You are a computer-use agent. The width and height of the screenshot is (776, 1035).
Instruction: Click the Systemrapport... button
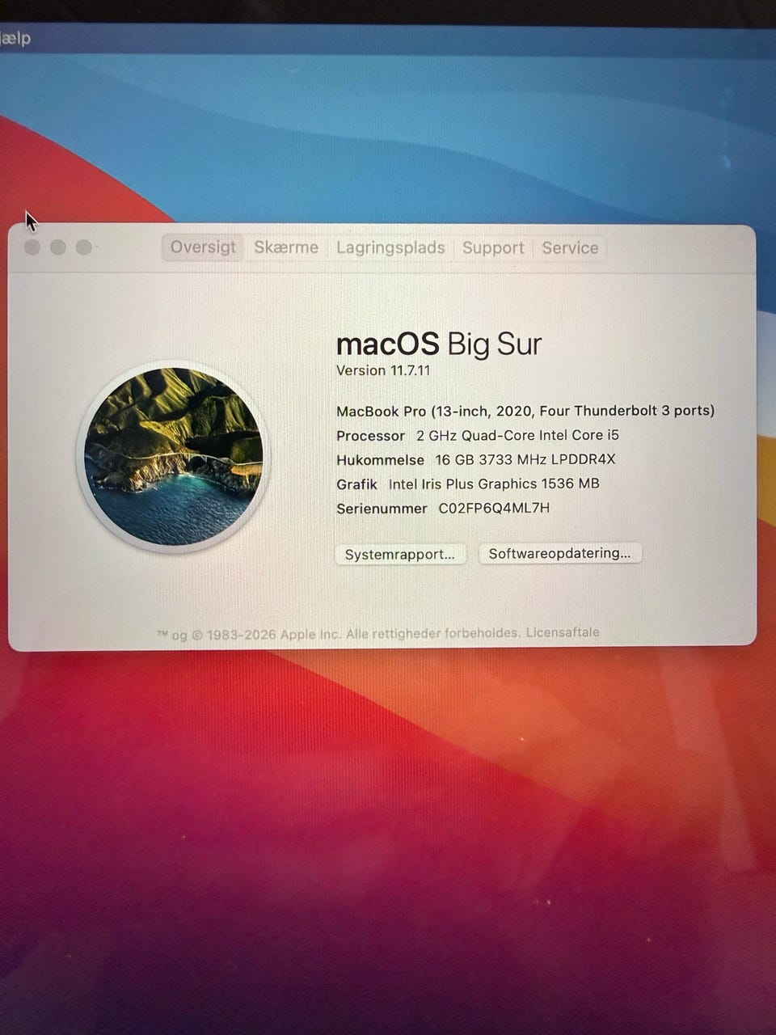pos(400,554)
